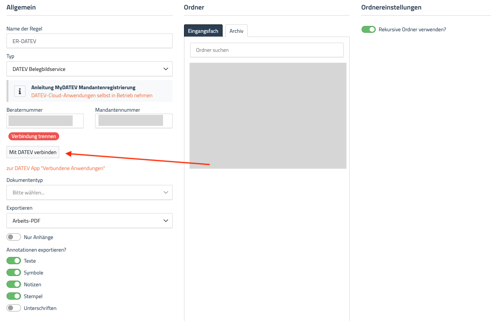The width and height of the screenshot is (491, 321).
Task: Enable the Nur Anhänge switch
Action: tap(14, 237)
